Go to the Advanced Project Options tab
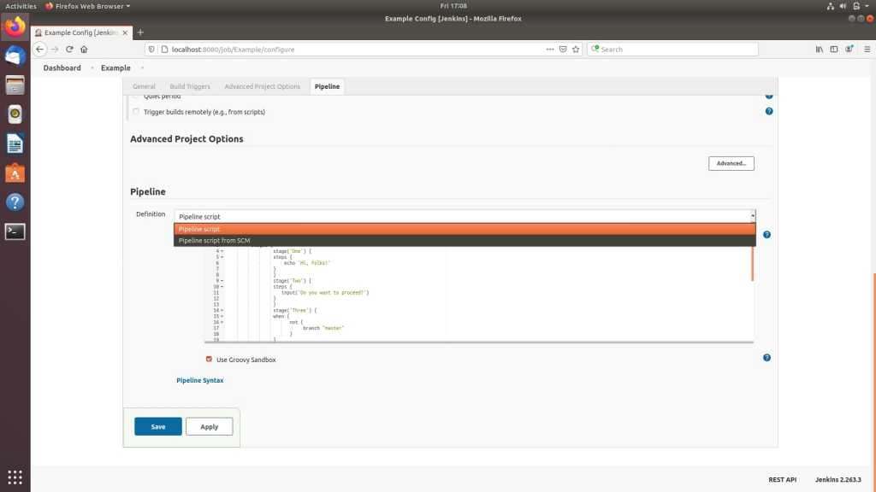 pos(262,86)
